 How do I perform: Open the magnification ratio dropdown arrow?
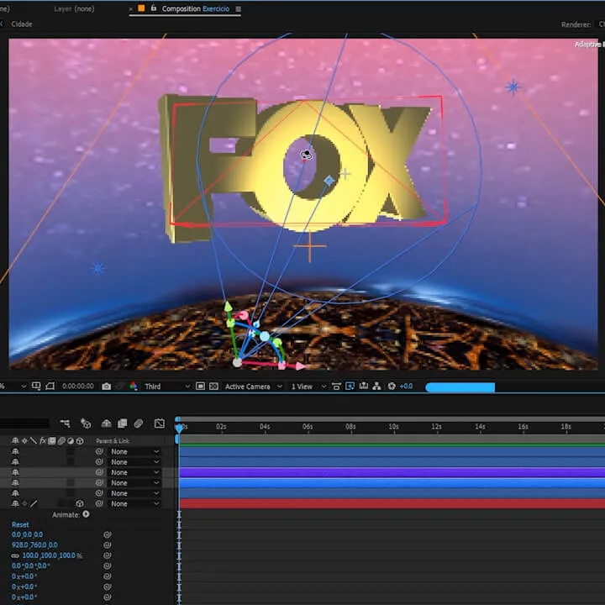(x=24, y=387)
